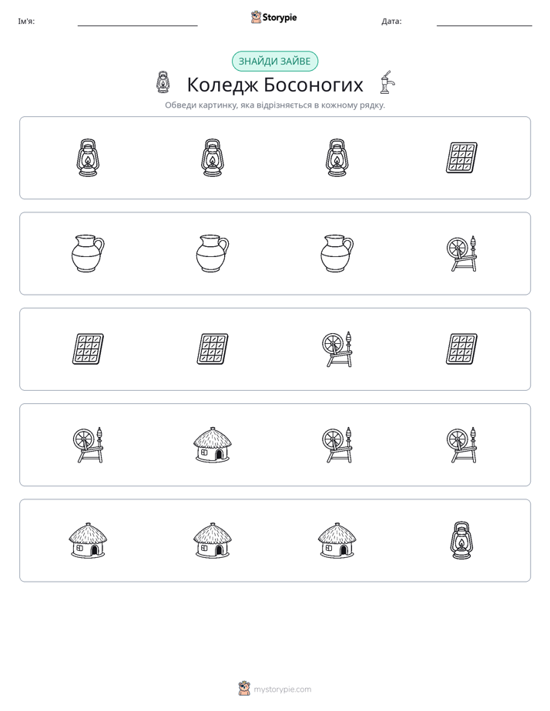The image size is (550, 711).
Task: Select the first jug in second row
Action: pos(88,253)
